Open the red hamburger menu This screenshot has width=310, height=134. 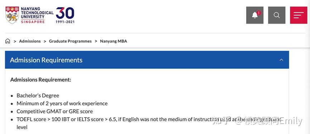tap(299, 15)
